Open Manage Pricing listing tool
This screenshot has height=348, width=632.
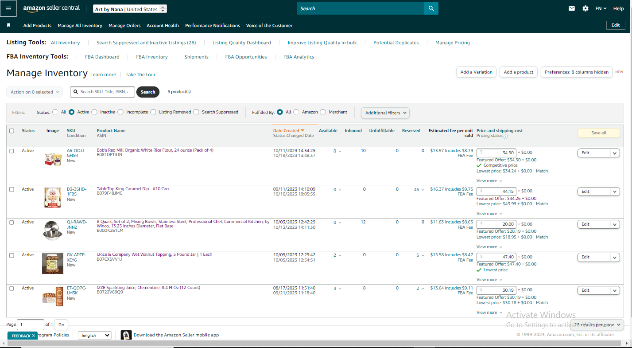pos(453,43)
